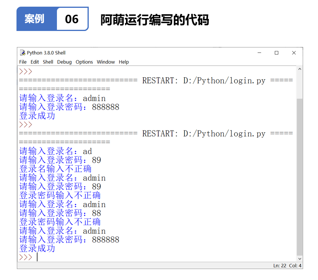Click the Python Shell title bar icon
The image size is (318, 280).
(22, 53)
